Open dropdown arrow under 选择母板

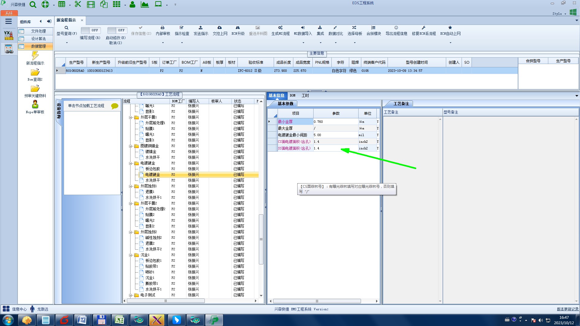pyautogui.click(x=355, y=43)
